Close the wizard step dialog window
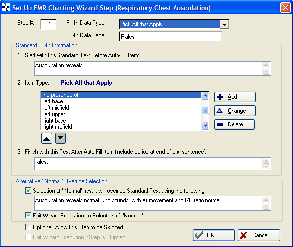 click(x=285, y=8)
